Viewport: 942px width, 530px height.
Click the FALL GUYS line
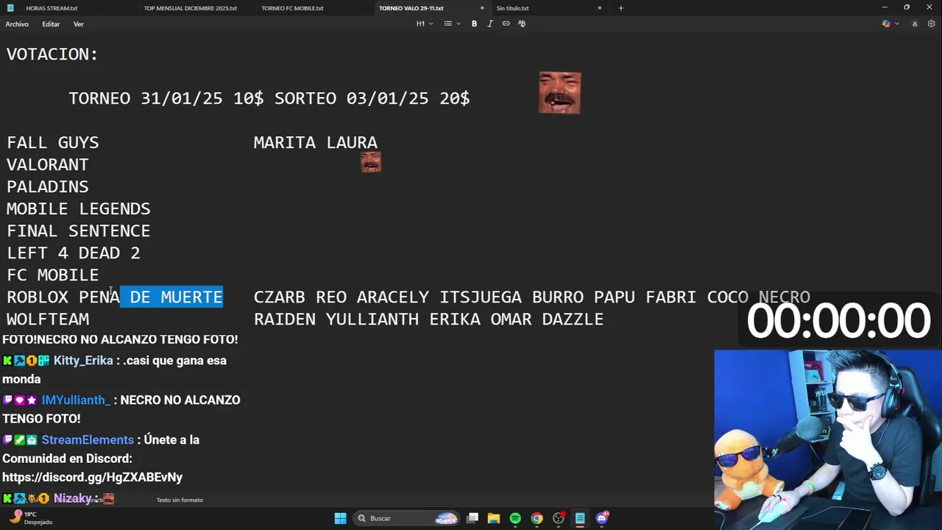point(53,143)
